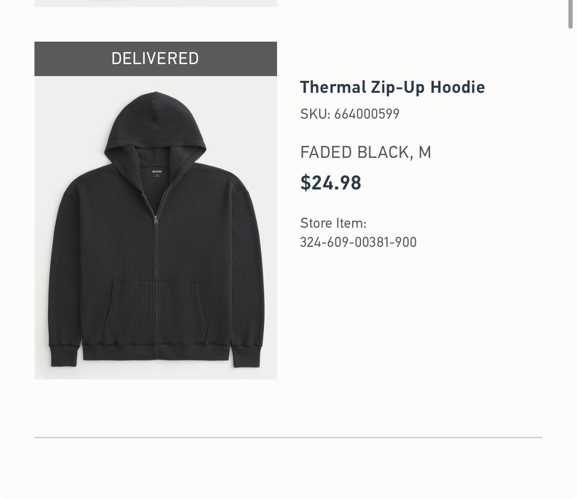Viewport: 577px width, 499px height.
Task: Select the SKU 664000599 text
Action: [350, 114]
